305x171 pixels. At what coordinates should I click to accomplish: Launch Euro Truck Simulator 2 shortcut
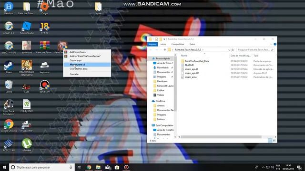click(9, 107)
